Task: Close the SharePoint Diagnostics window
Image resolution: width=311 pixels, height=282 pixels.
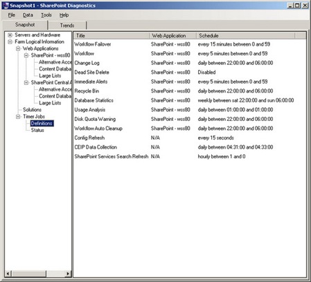Action: coord(305,6)
